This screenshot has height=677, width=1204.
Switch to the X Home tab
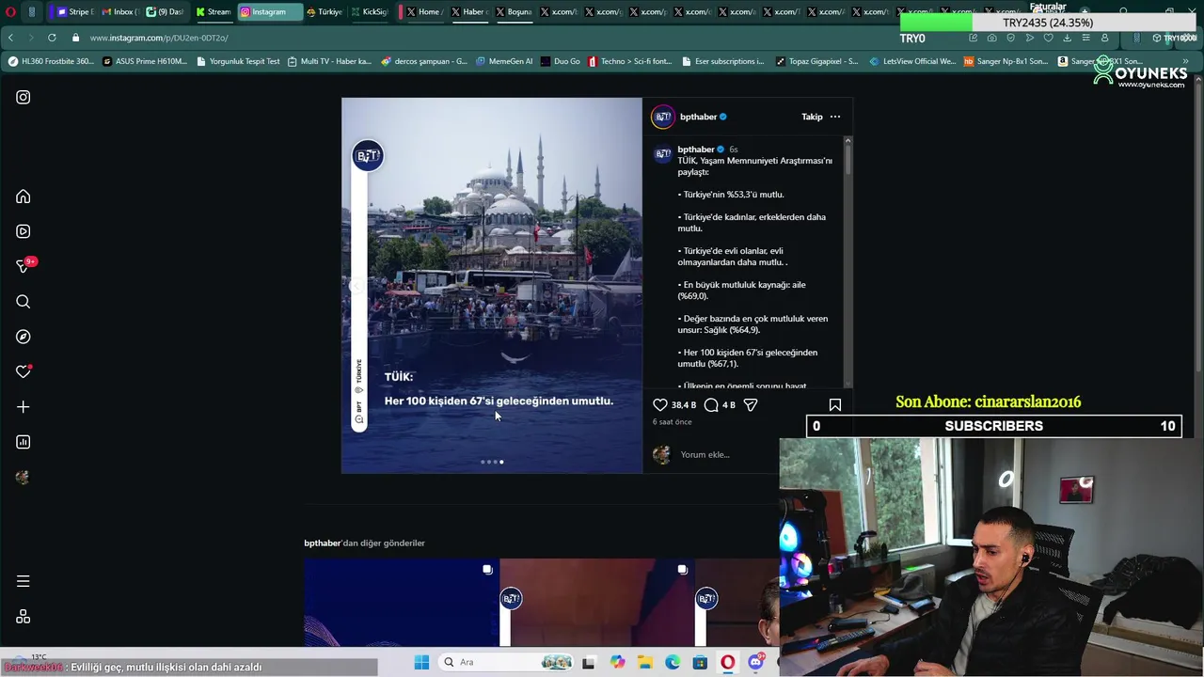click(423, 12)
